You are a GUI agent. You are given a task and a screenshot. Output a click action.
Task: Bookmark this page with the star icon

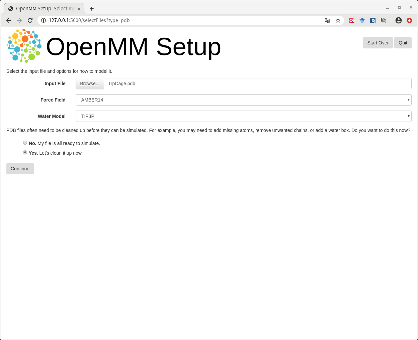[338, 20]
